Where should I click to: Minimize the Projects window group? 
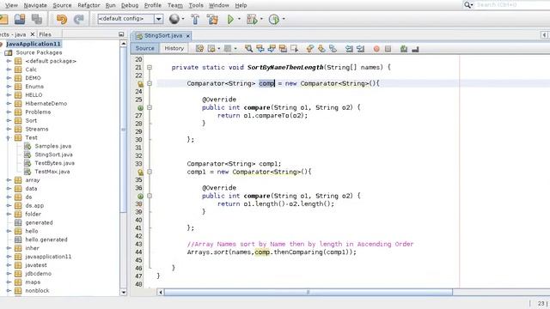[121, 34]
